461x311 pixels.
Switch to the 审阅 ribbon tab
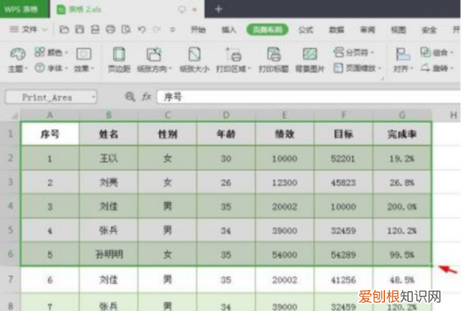click(x=368, y=29)
